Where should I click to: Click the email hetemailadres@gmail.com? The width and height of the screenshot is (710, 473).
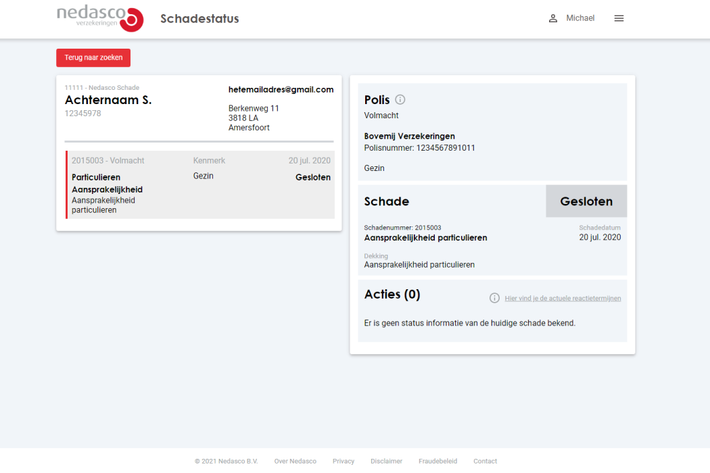[281, 90]
